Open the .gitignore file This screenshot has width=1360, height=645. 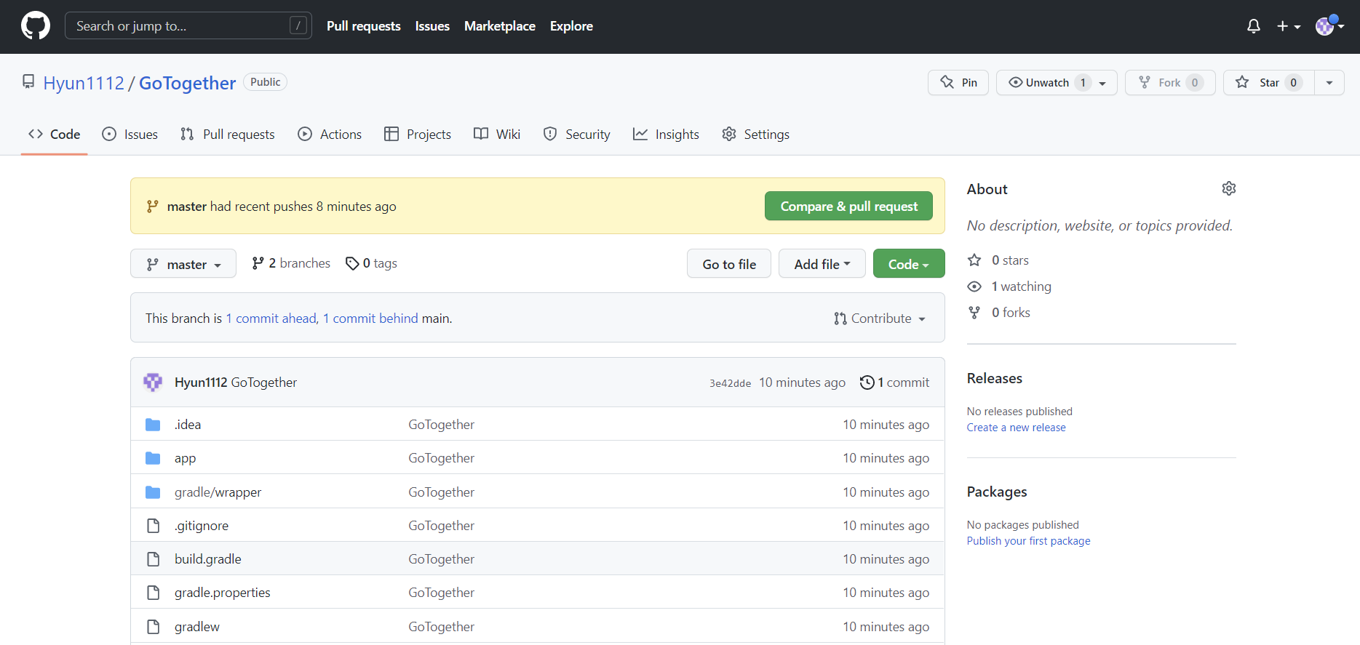(x=202, y=526)
